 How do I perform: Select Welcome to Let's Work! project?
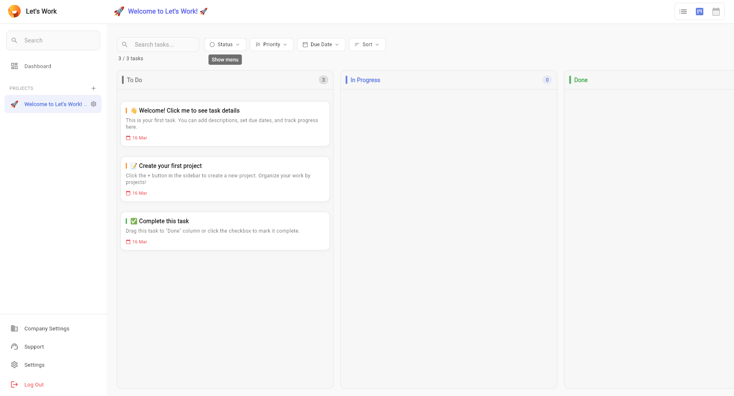click(53, 104)
